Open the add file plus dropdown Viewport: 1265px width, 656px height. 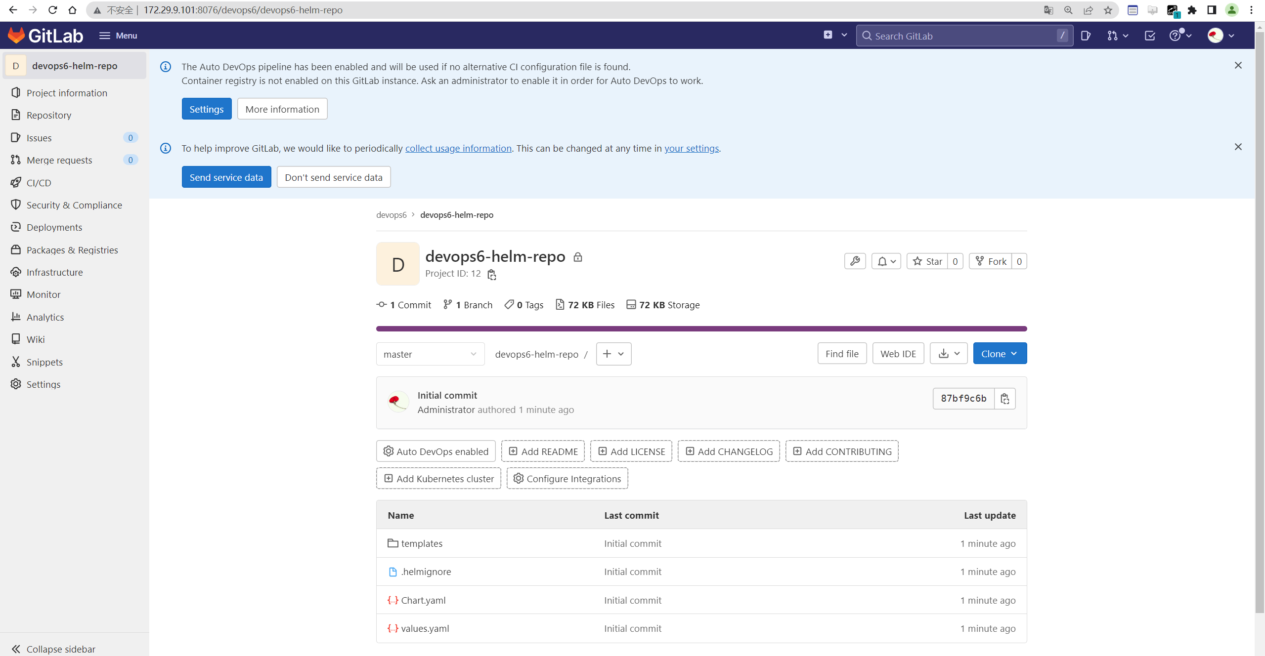613,354
